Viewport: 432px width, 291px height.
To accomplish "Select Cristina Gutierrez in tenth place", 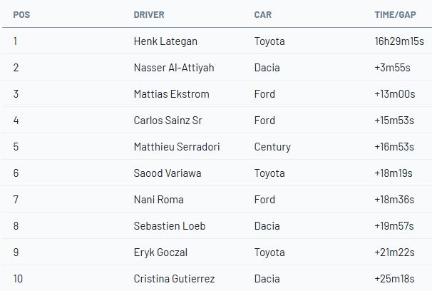I will coord(174,279).
